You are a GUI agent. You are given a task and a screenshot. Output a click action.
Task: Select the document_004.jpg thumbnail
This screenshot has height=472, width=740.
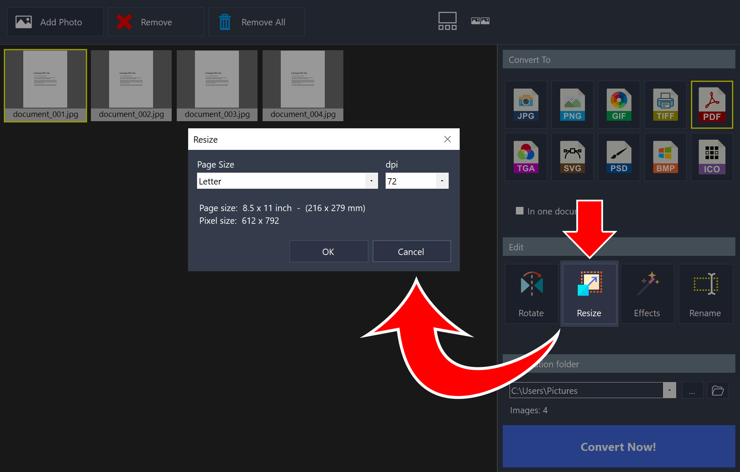303,86
